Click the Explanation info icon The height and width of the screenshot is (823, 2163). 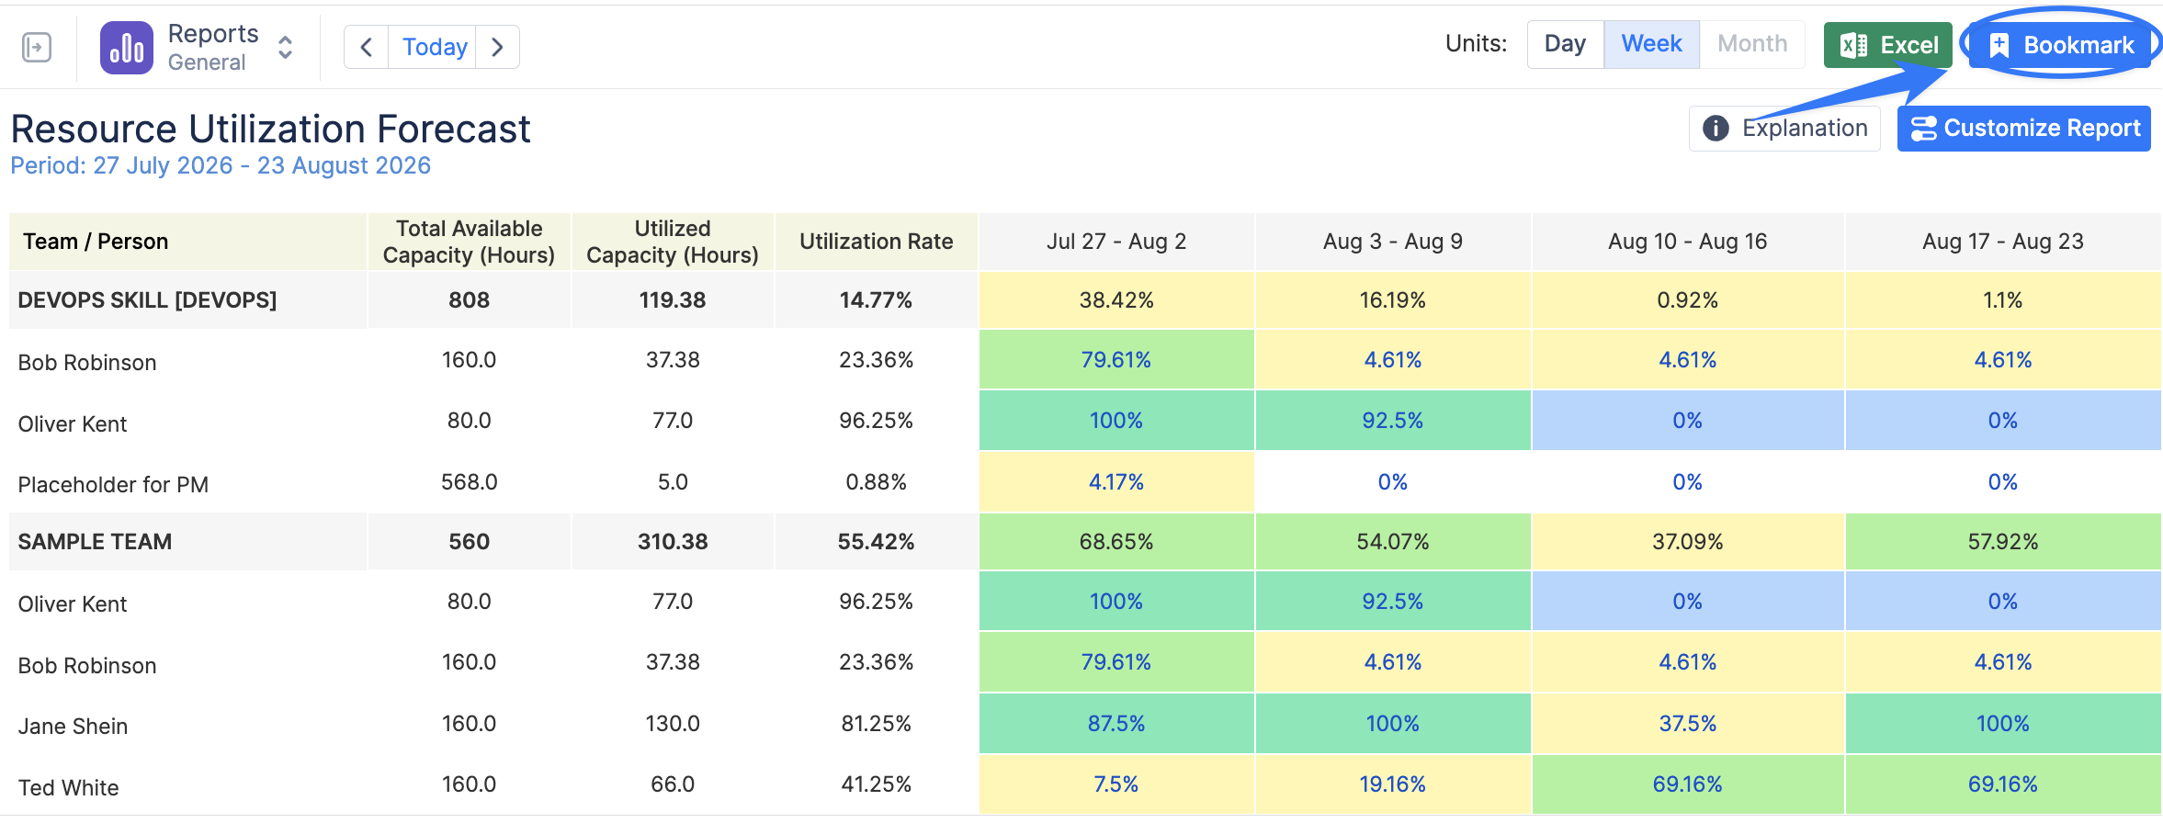1716,128
